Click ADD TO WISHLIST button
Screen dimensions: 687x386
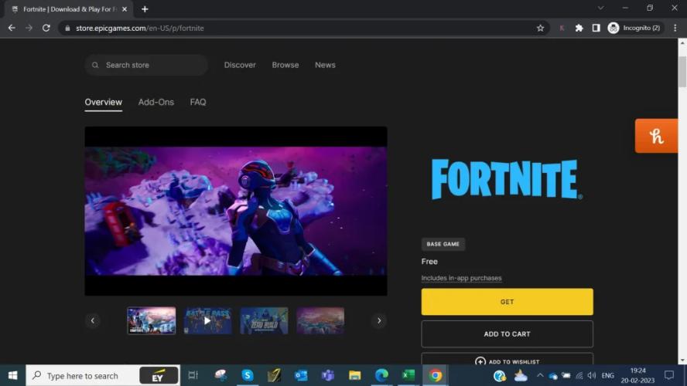pyautogui.click(x=507, y=359)
